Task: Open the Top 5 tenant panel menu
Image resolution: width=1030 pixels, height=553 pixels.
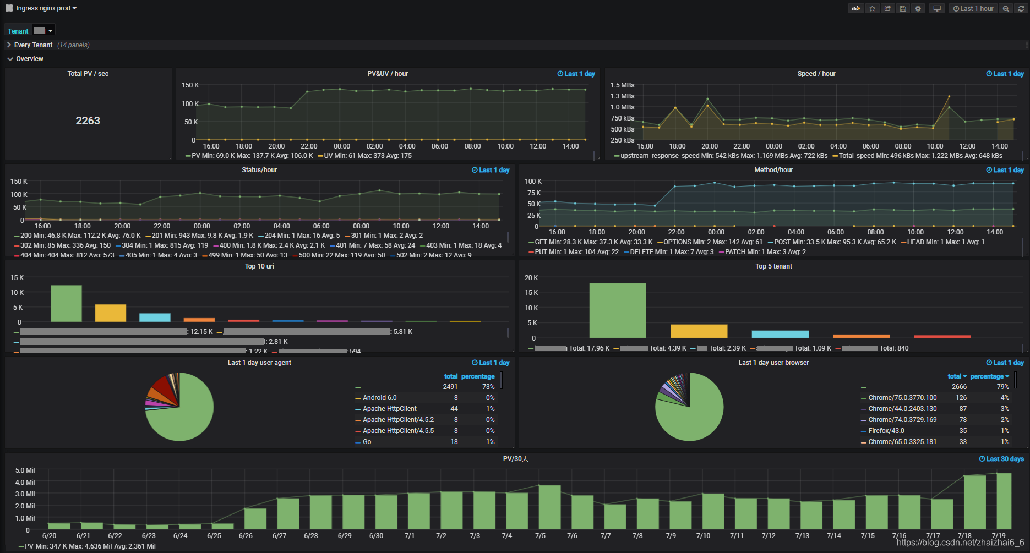Action: [x=773, y=266]
